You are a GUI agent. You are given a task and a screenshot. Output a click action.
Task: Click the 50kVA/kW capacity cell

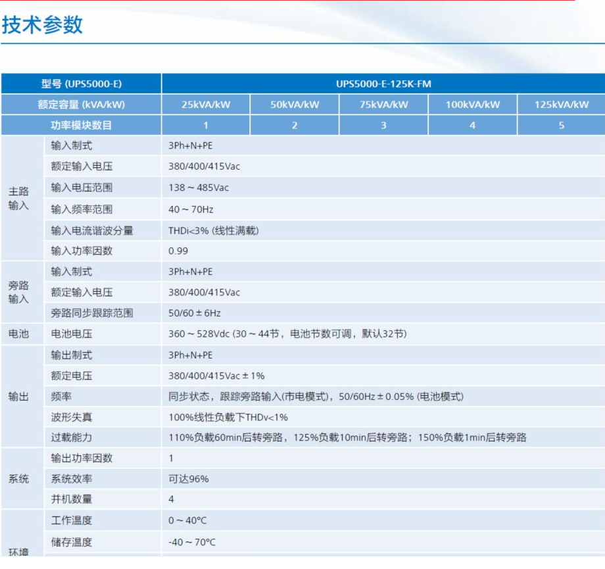[295, 105]
